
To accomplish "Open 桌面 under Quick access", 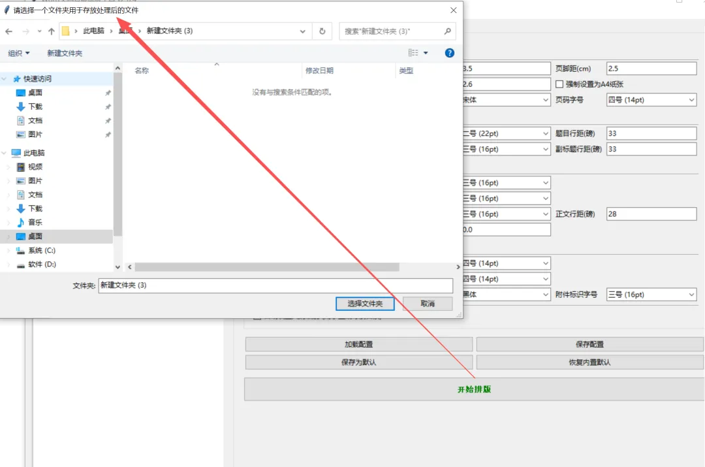I will 35,93.
